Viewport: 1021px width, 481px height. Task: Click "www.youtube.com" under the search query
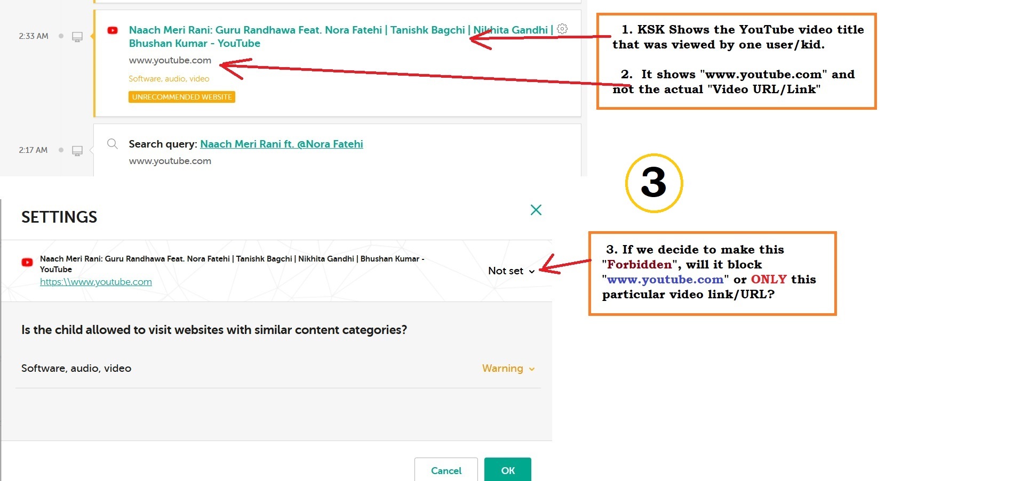tap(170, 161)
